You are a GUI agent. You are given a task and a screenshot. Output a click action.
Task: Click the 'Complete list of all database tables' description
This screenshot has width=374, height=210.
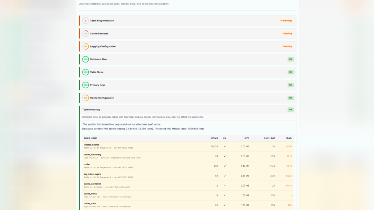click(143, 117)
